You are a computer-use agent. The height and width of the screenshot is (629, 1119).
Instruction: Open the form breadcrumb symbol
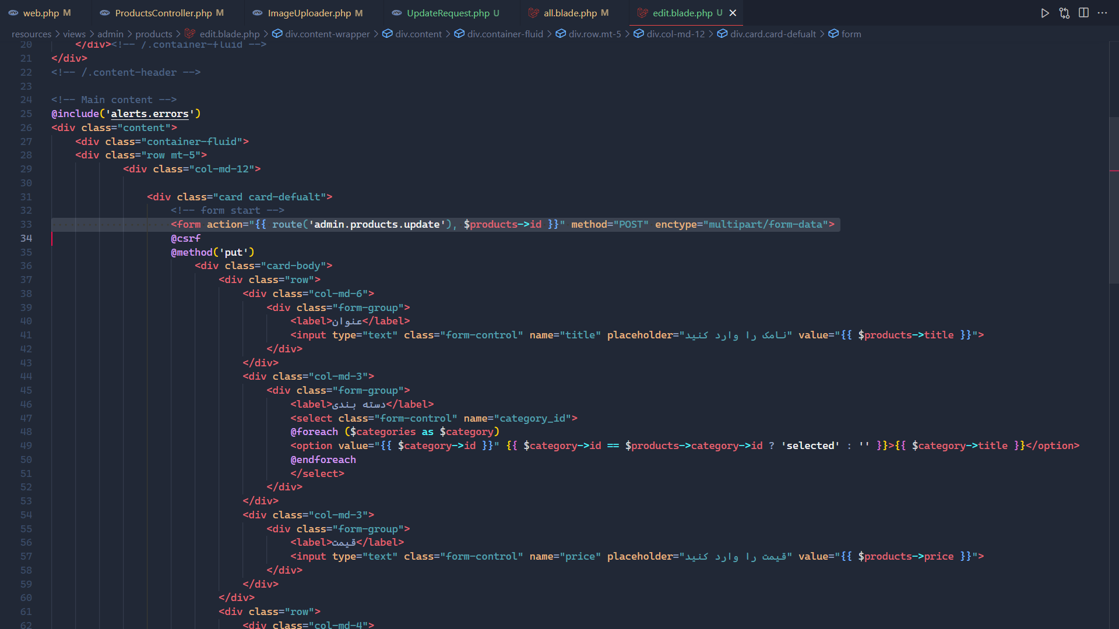(851, 34)
